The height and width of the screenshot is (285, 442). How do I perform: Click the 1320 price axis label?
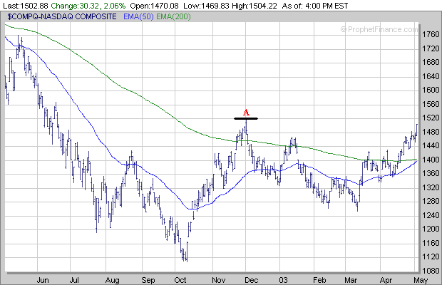coord(431,187)
